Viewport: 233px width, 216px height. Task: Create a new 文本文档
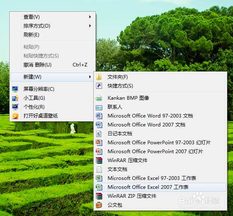pyautogui.click(x=160, y=169)
